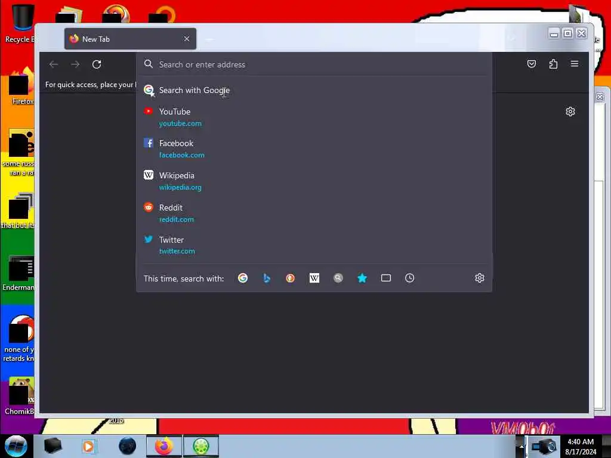Choose the Search with Google suggestion
This screenshot has height=458, width=611.
coord(314,91)
